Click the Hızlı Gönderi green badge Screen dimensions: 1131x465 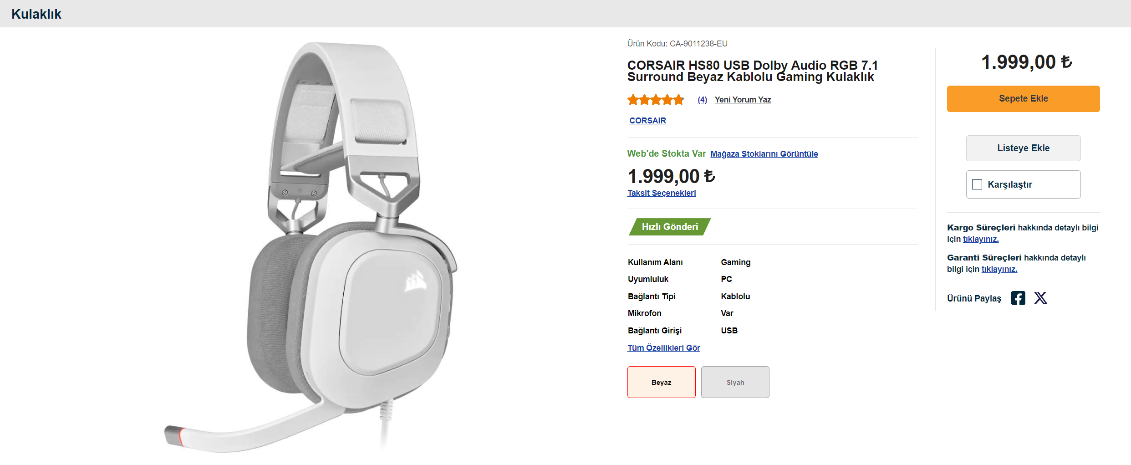669,227
